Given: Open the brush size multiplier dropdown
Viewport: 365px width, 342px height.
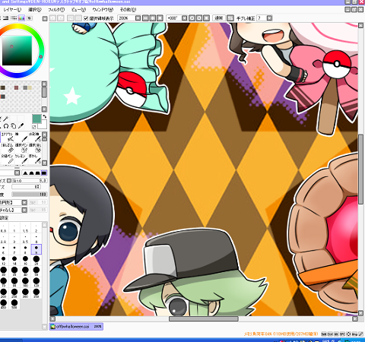Looking at the screenshot, I should point(9,181).
